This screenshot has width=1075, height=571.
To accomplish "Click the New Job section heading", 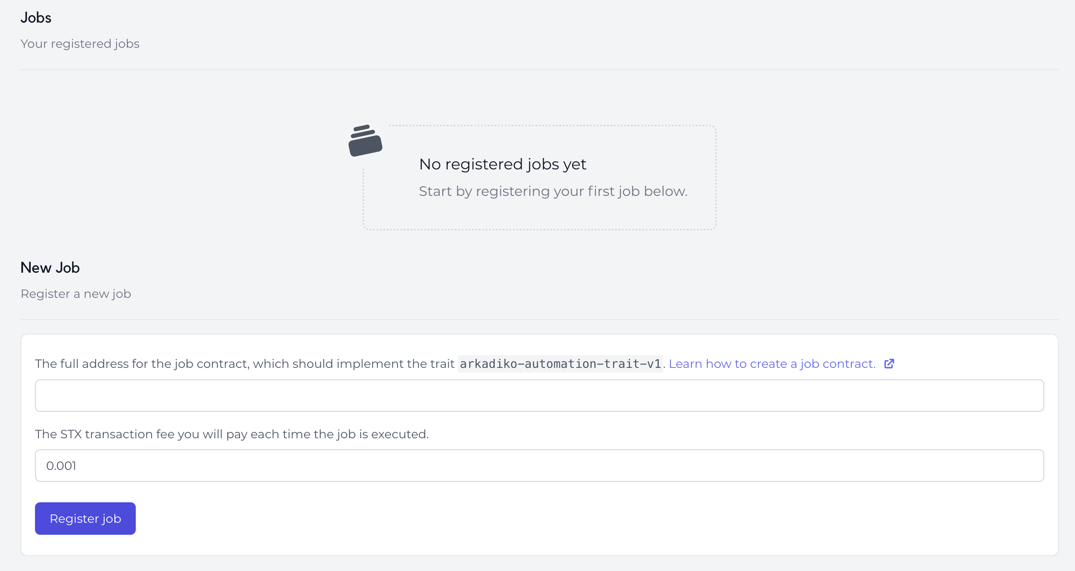I will [50, 268].
